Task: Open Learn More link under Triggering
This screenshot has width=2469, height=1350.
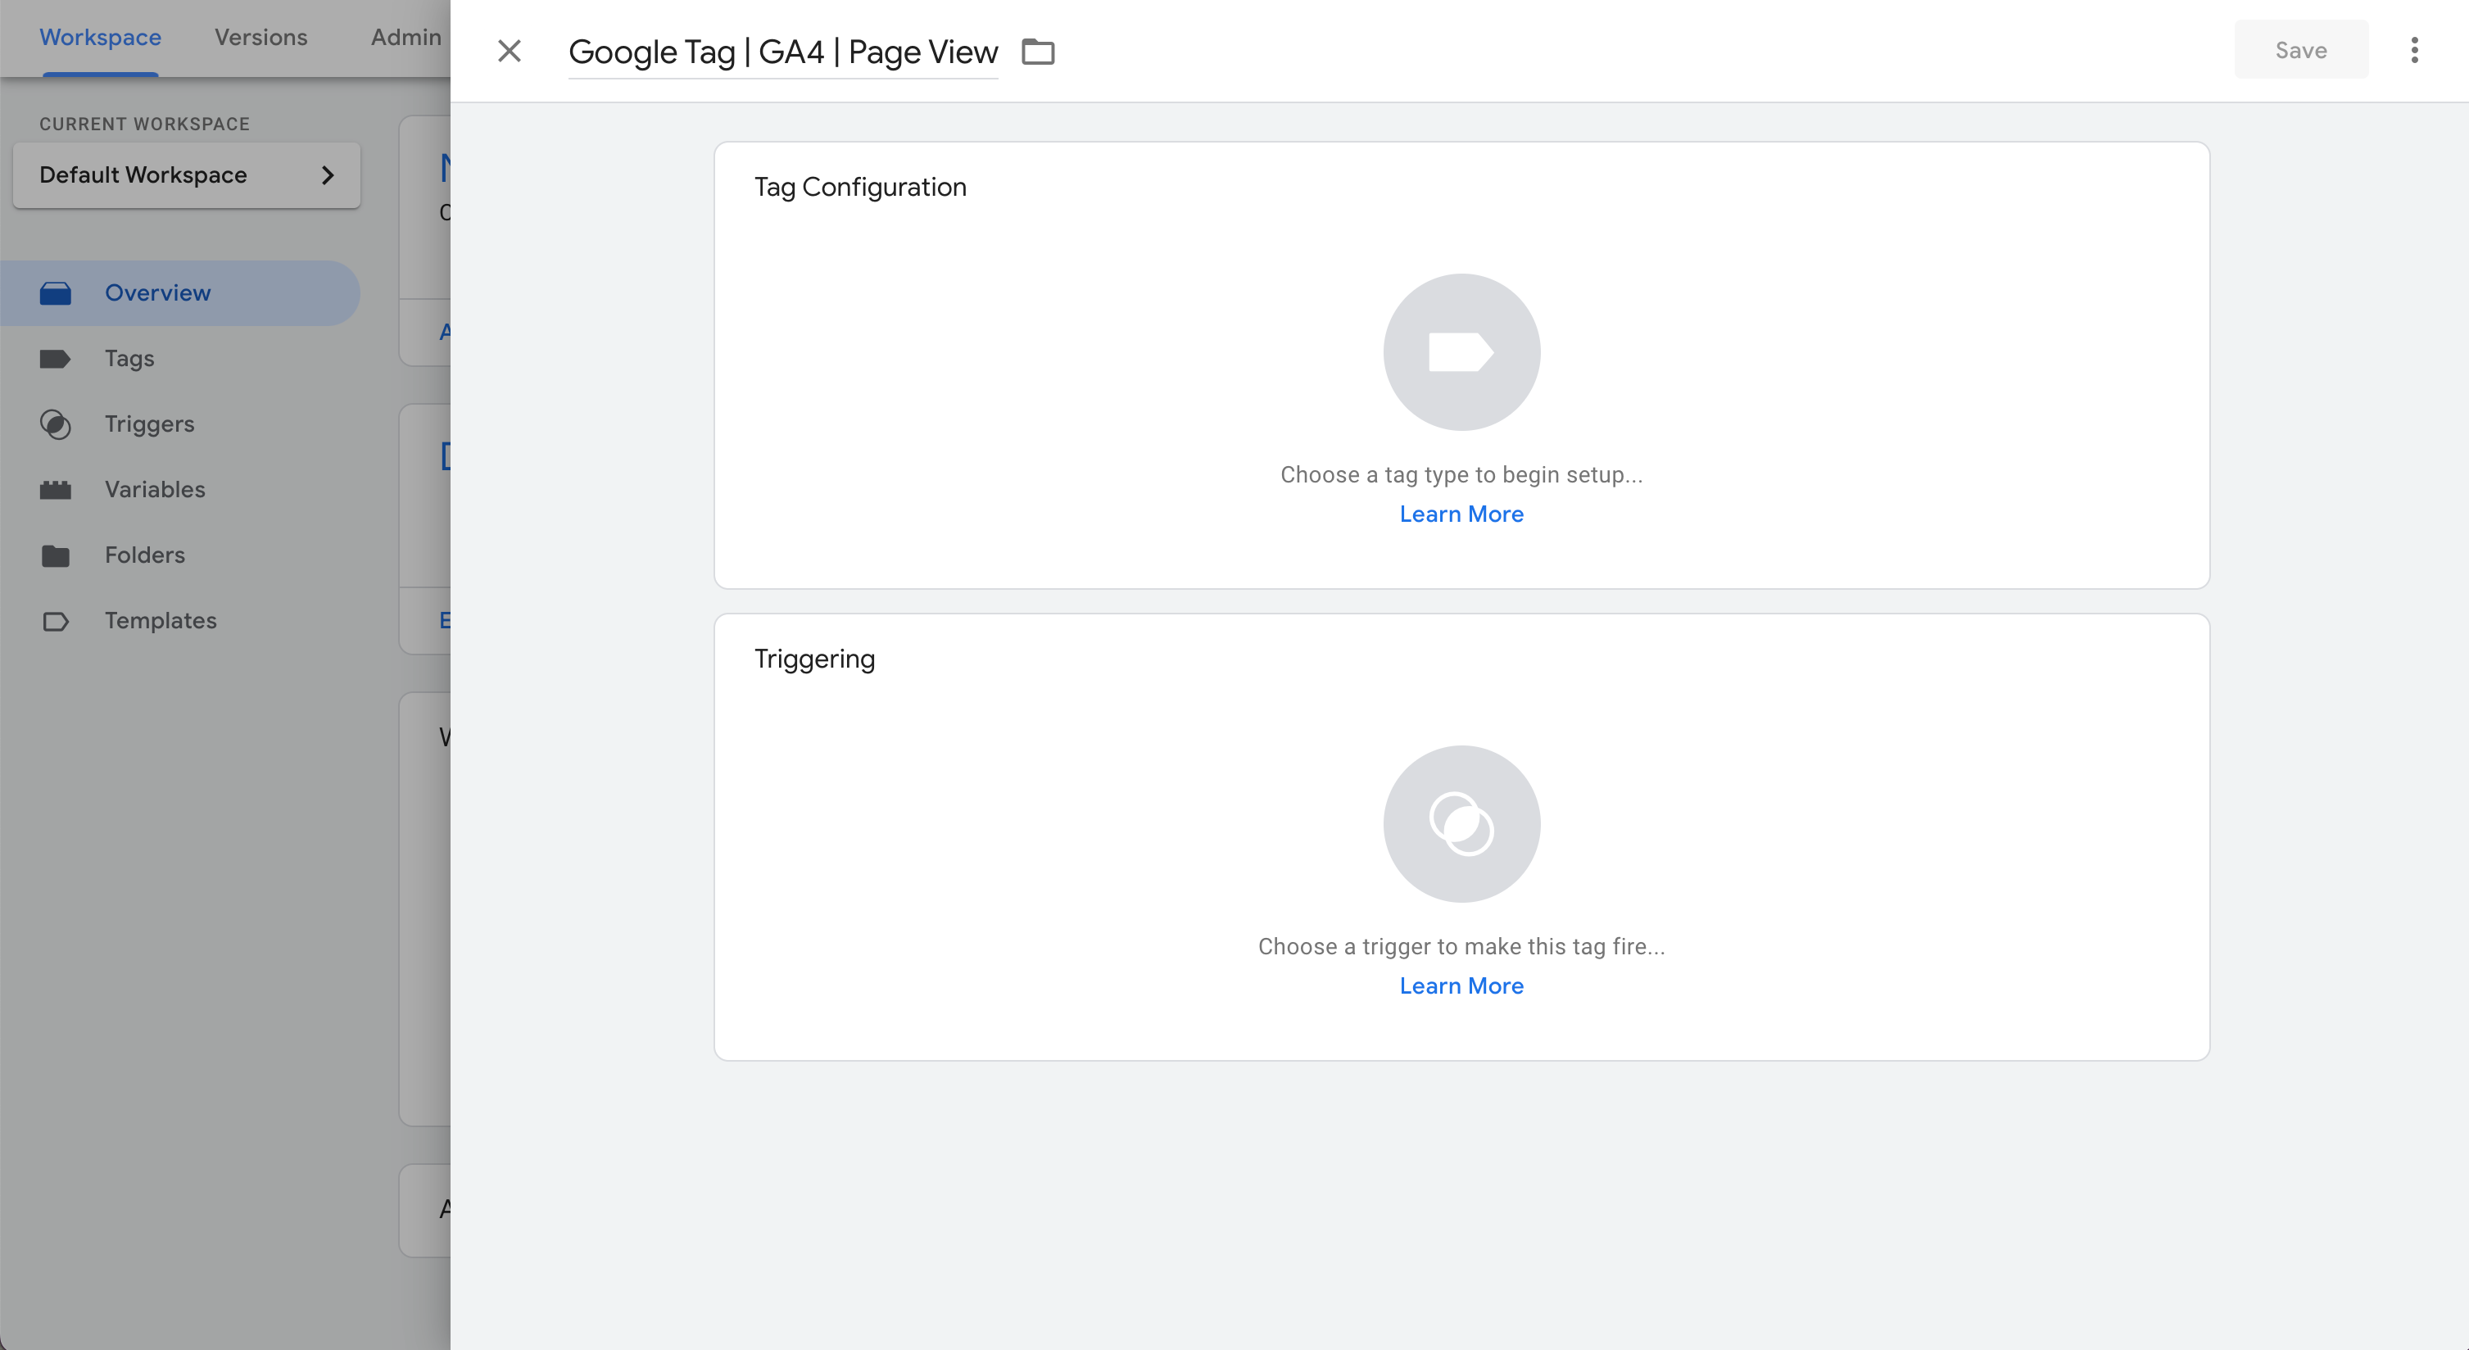Action: (x=1461, y=986)
